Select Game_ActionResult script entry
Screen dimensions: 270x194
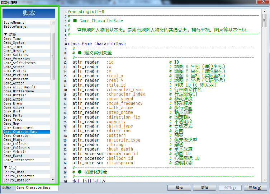[27, 87]
